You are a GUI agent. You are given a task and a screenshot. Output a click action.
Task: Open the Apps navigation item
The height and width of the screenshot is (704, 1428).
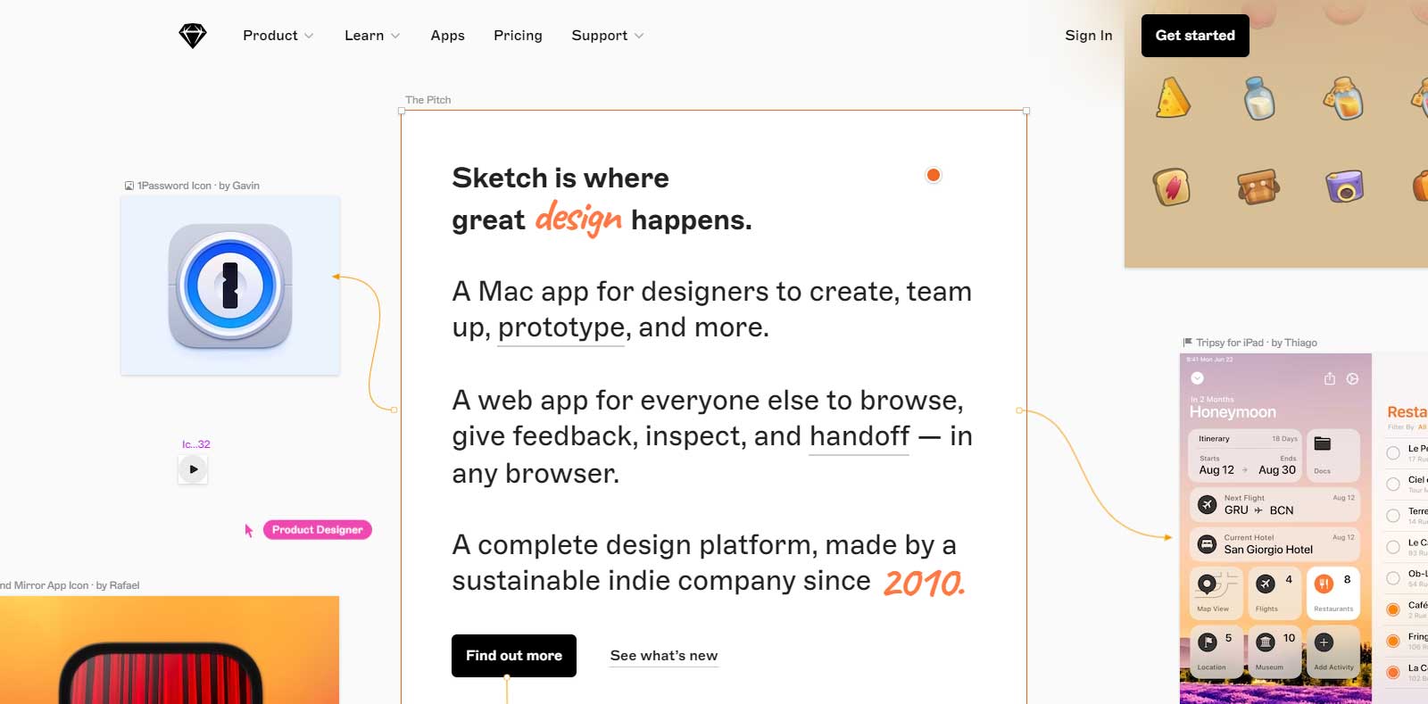coord(447,35)
